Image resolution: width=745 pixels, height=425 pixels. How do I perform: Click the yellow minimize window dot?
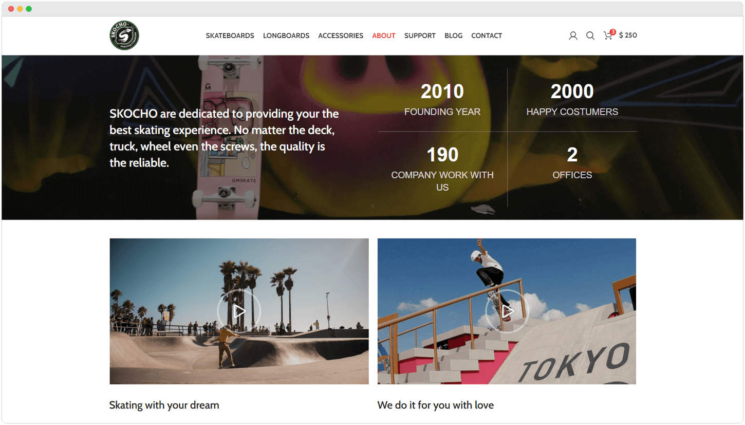pos(20,9)
